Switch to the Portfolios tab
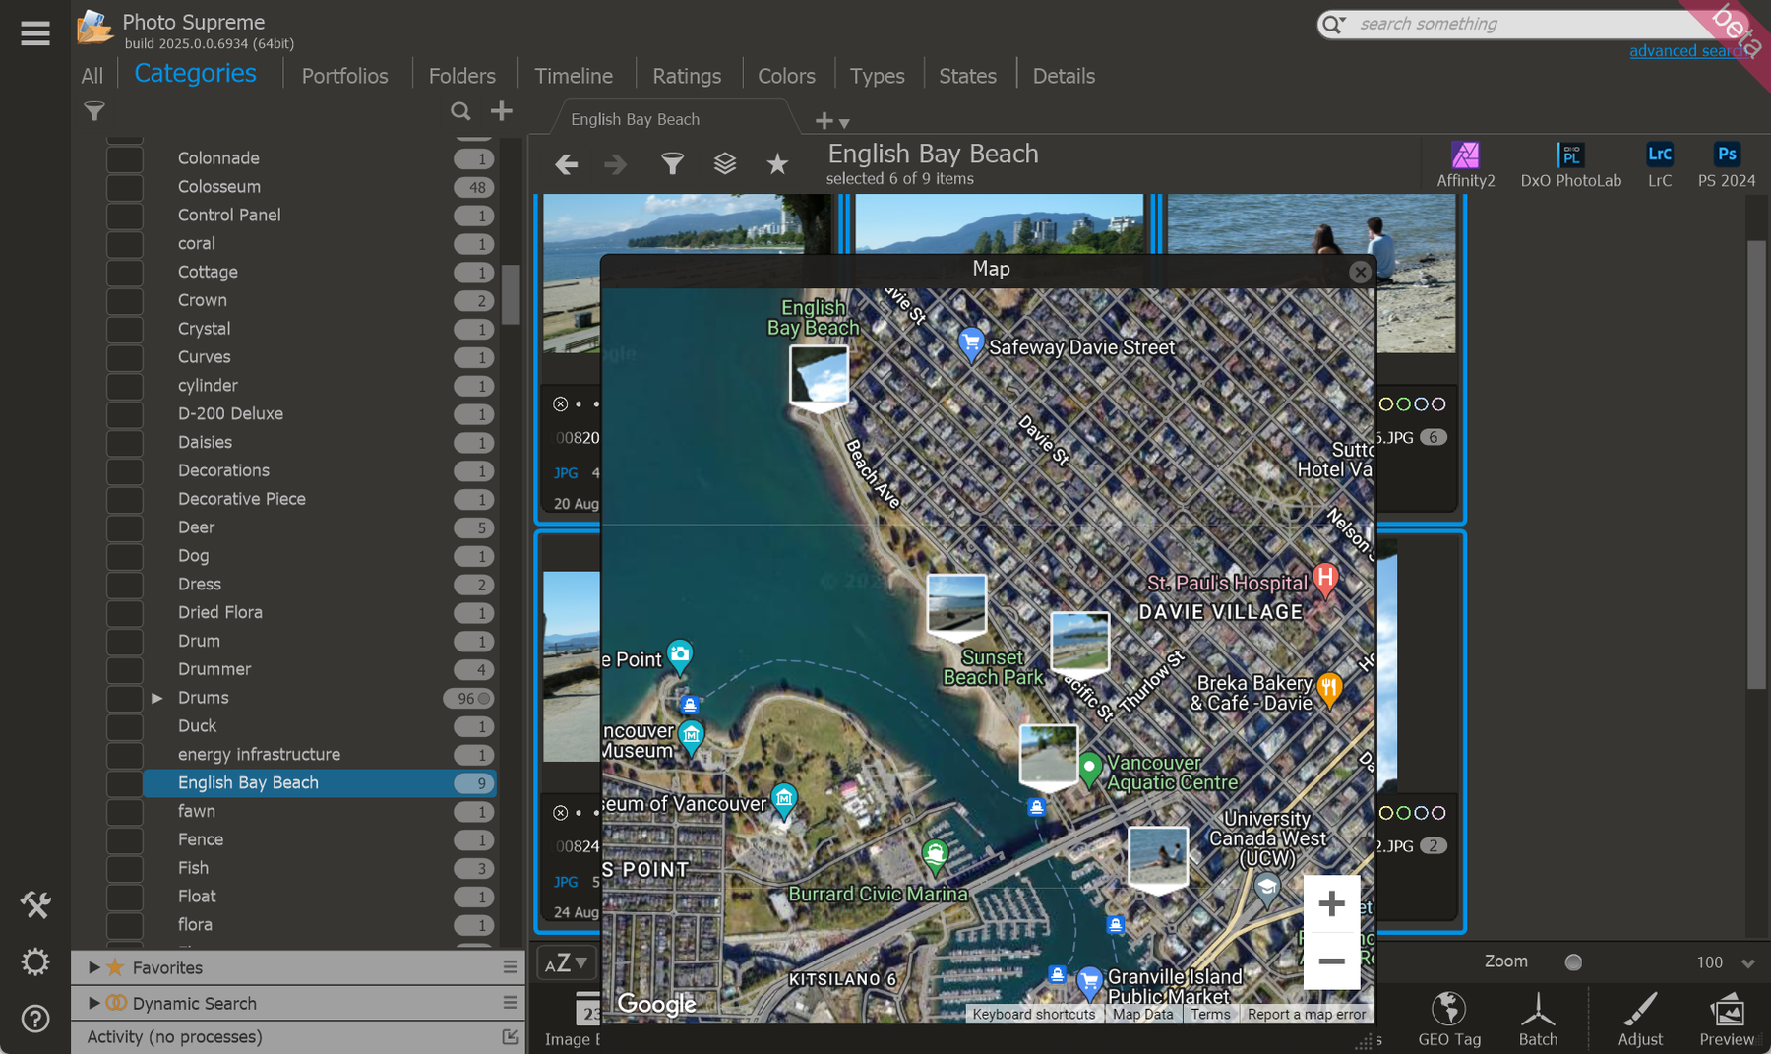 tap(344, 76)
